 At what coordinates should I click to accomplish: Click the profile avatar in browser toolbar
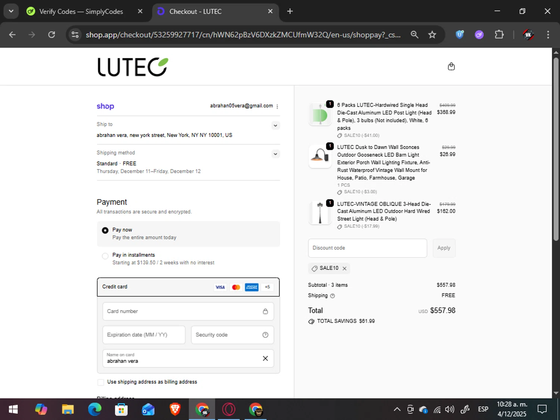528,35
